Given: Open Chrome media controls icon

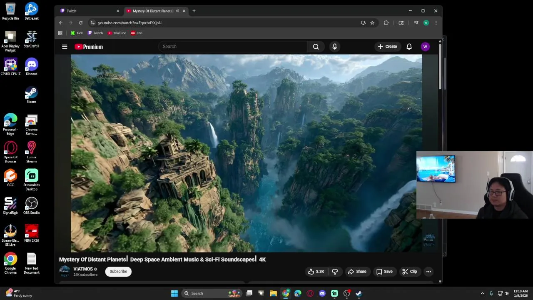Looking at the screenshot, I should coord(416,23).
